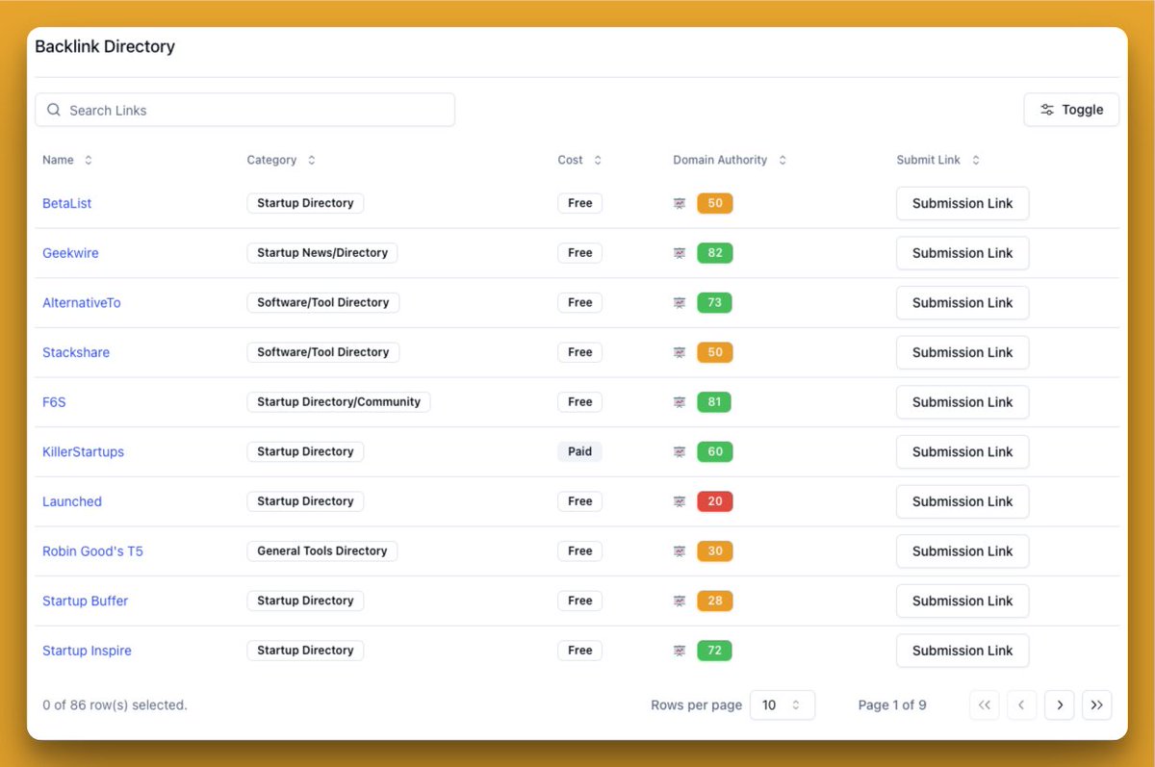Click Submission Link button for Startup Buffer
1155x767 pixels.
[962, 601]
